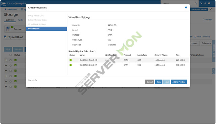This screenshot has width=216, height=124.
Task: Check the fifth physical disk row checkbox
Action: click(10, 82)
